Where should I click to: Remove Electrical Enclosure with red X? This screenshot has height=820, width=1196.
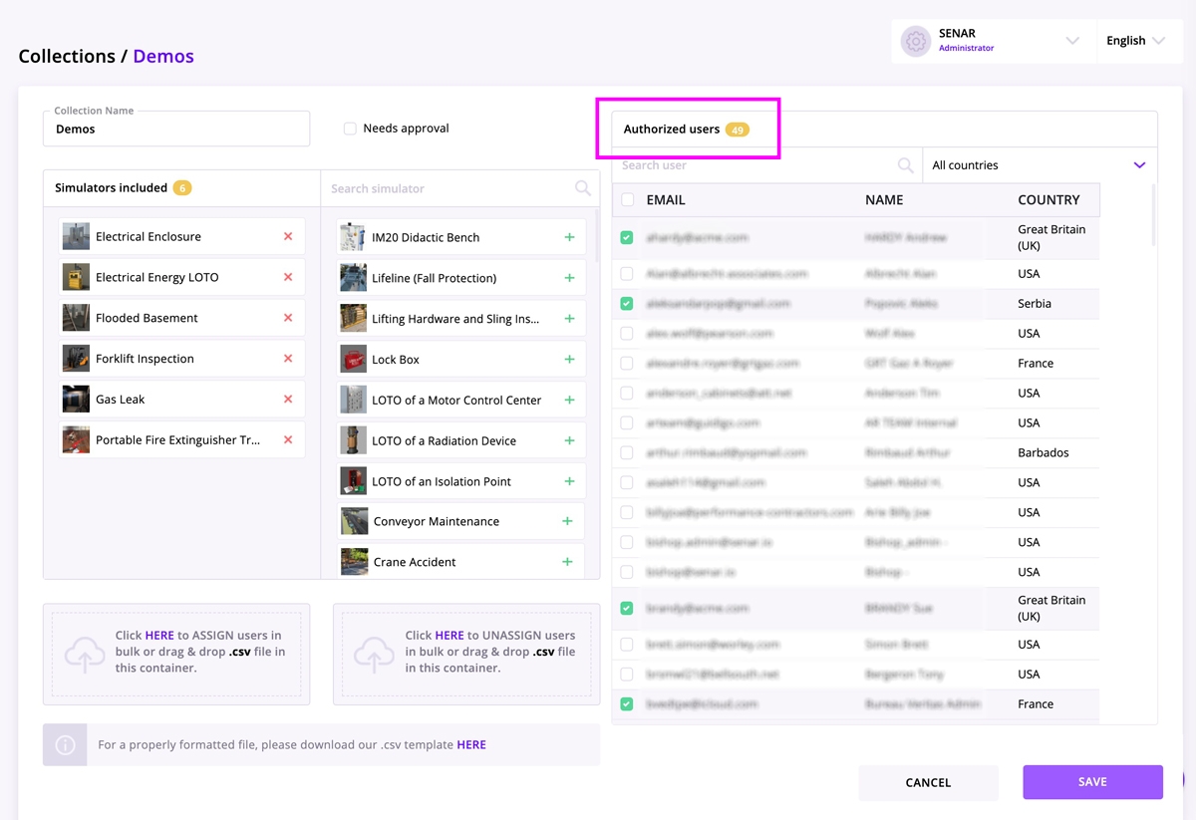[288, 237]
